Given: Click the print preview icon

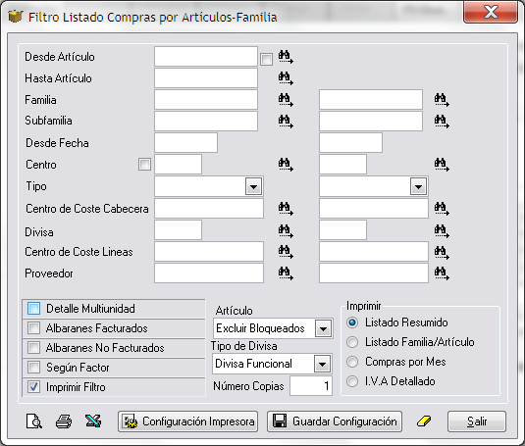Looking at the screenshot, I should (x=34, y=421).
